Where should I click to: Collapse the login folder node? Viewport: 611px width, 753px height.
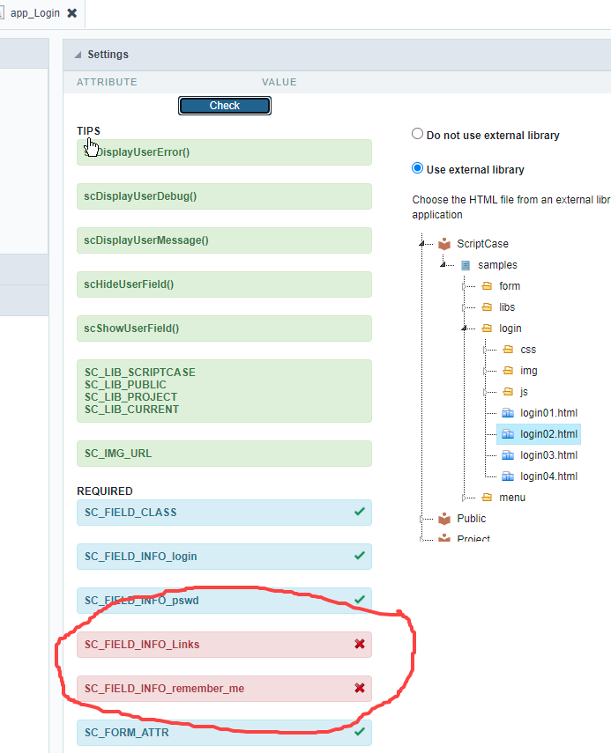click(x=465, y=329)
